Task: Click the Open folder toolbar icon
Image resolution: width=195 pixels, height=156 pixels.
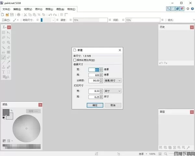Action: 7,15
